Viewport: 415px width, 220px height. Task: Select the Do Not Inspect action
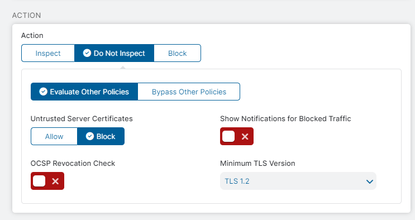(114, 53)
